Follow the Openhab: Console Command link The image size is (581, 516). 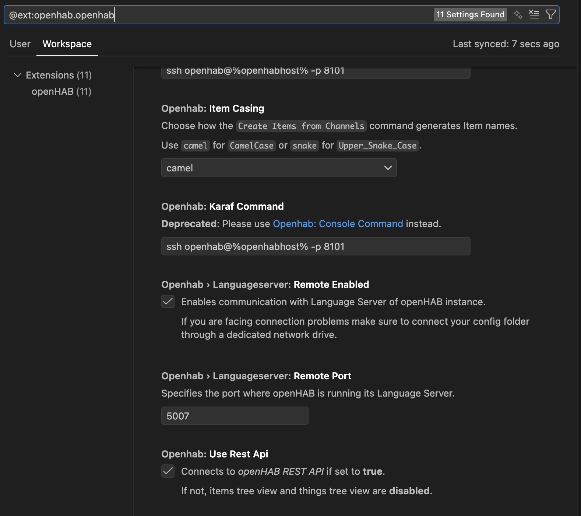338,224
